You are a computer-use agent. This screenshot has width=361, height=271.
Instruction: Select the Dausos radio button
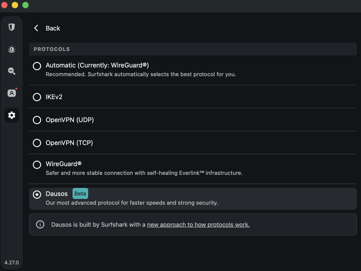(37, 194)
